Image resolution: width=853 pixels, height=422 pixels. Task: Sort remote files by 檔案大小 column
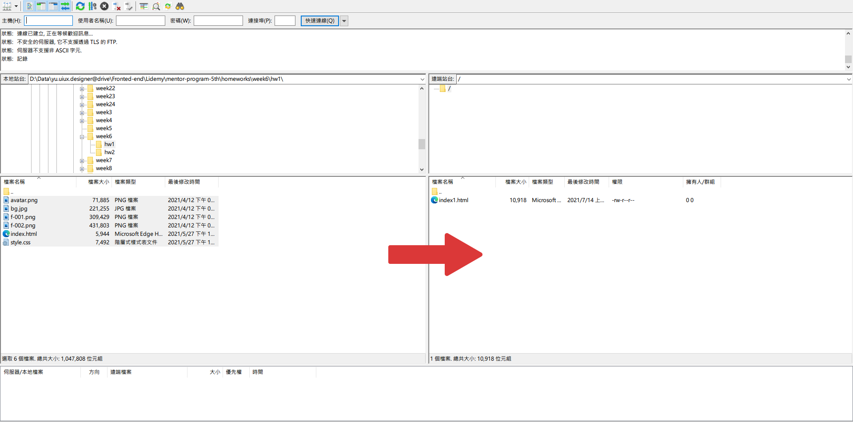512,182
